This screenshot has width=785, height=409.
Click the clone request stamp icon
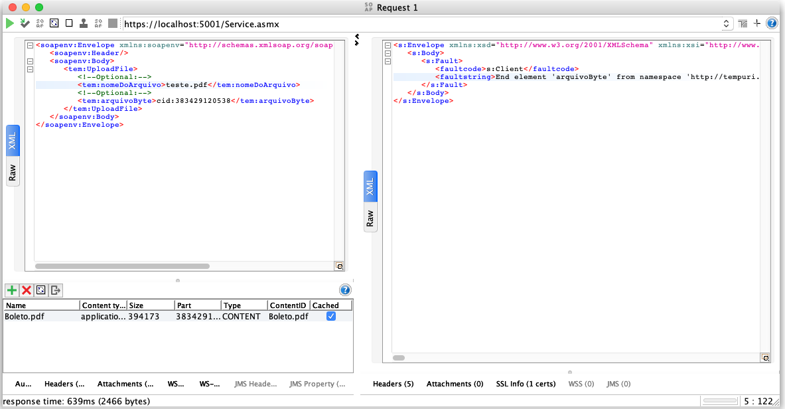(x=84, y=23)
